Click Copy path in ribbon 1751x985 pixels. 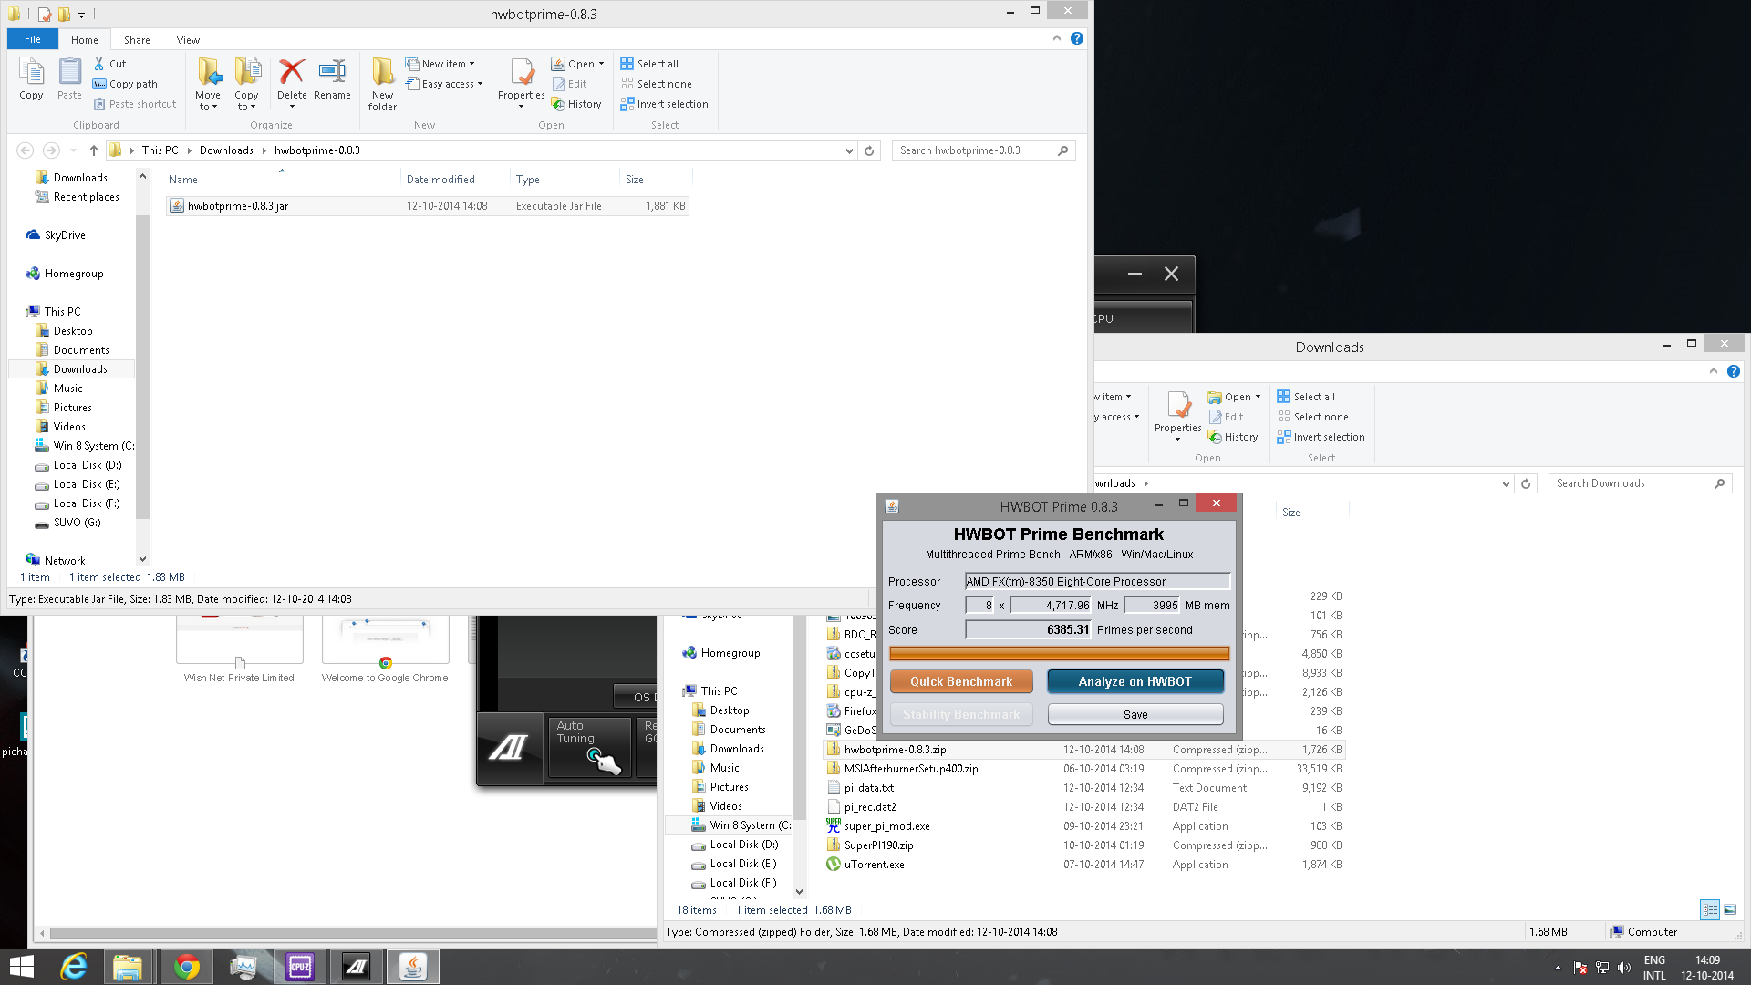pyautogui.click(x=125, y=84)
